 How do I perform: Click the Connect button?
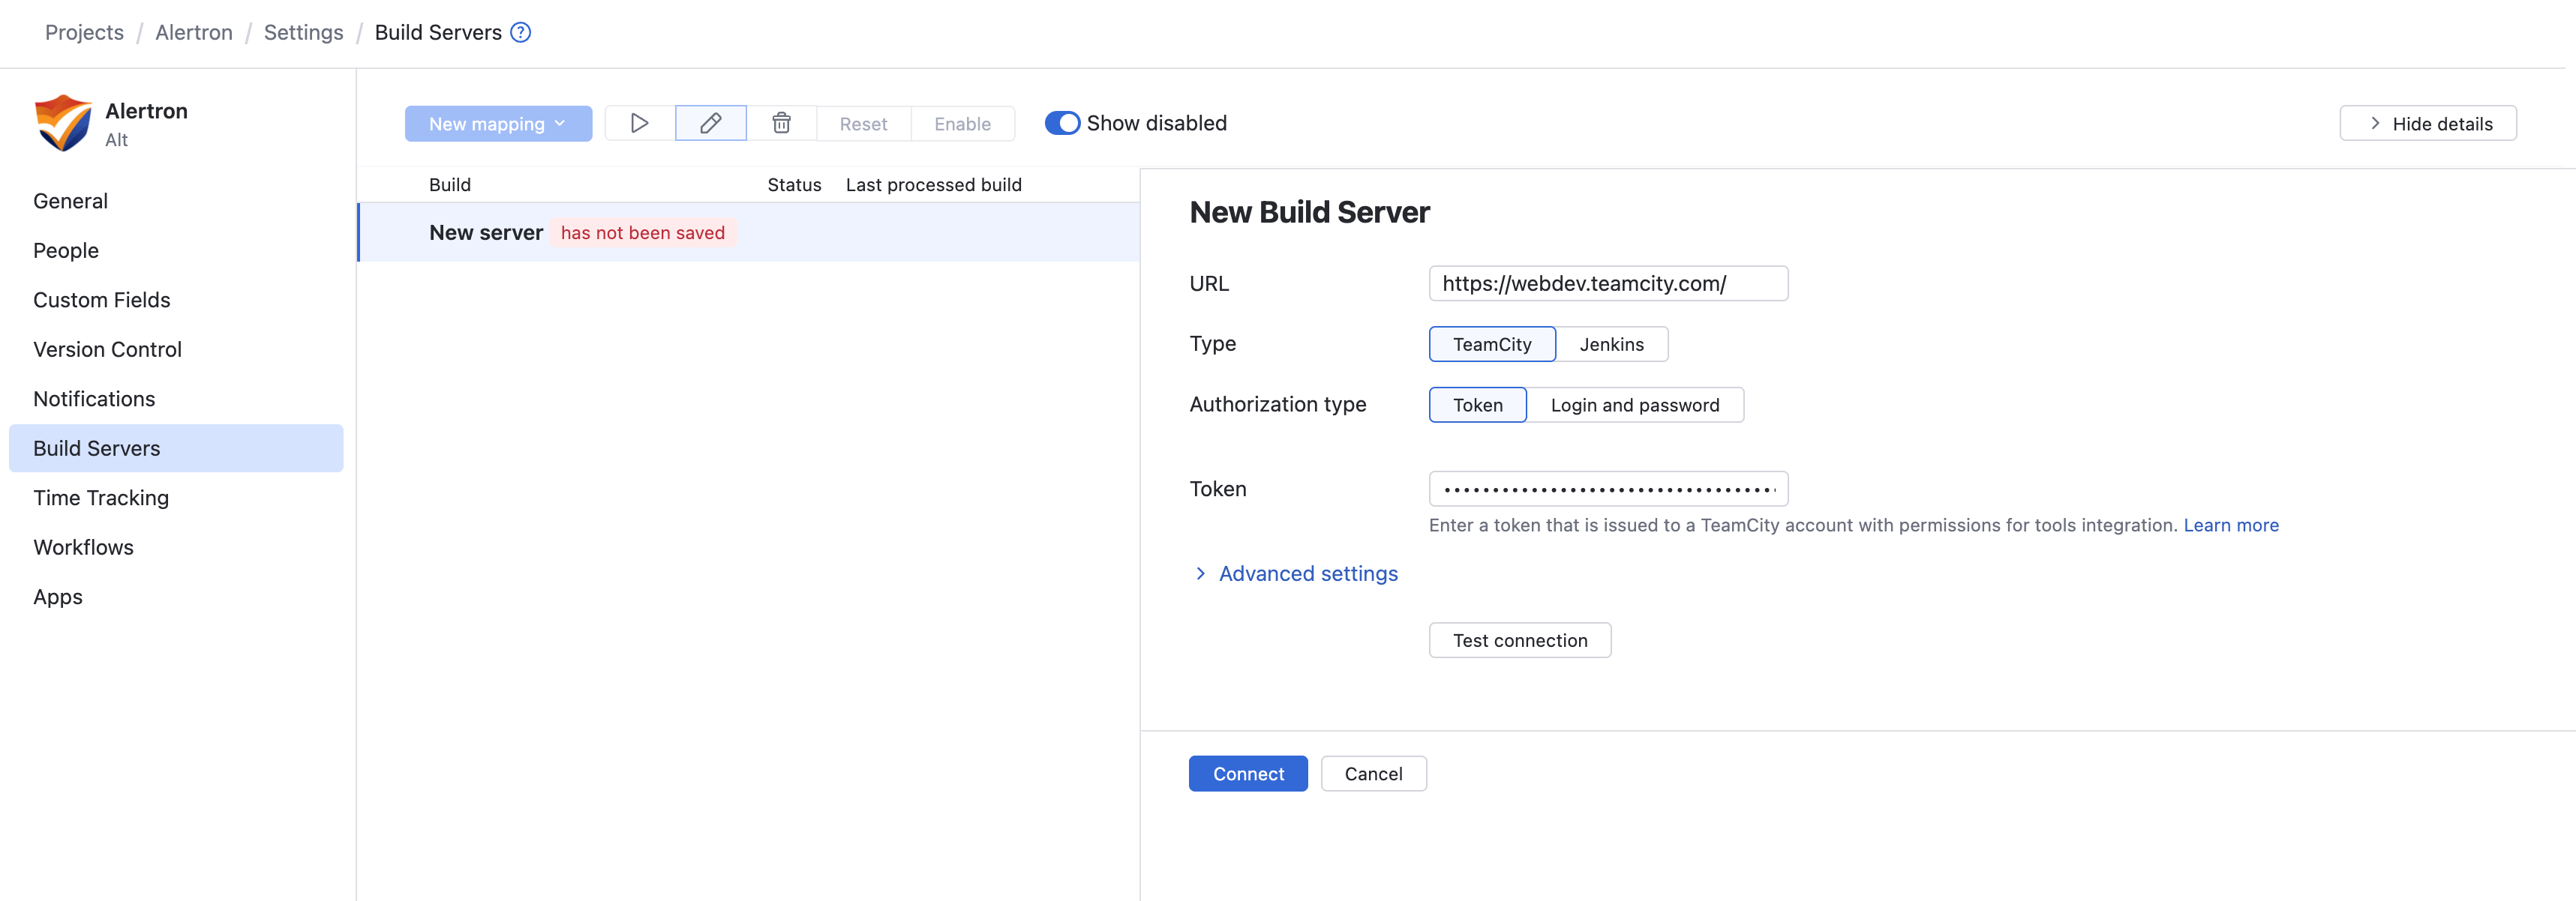(1248, 773)
